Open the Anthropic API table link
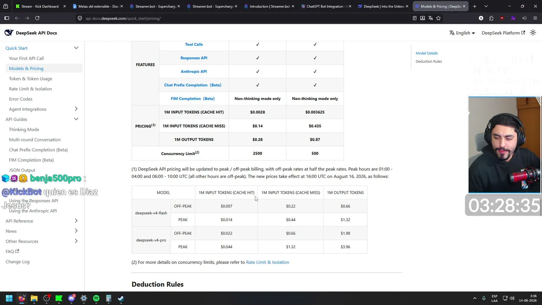 coord(194,71)
